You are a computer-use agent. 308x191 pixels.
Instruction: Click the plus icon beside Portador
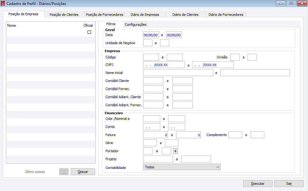[x=175, y=151]
